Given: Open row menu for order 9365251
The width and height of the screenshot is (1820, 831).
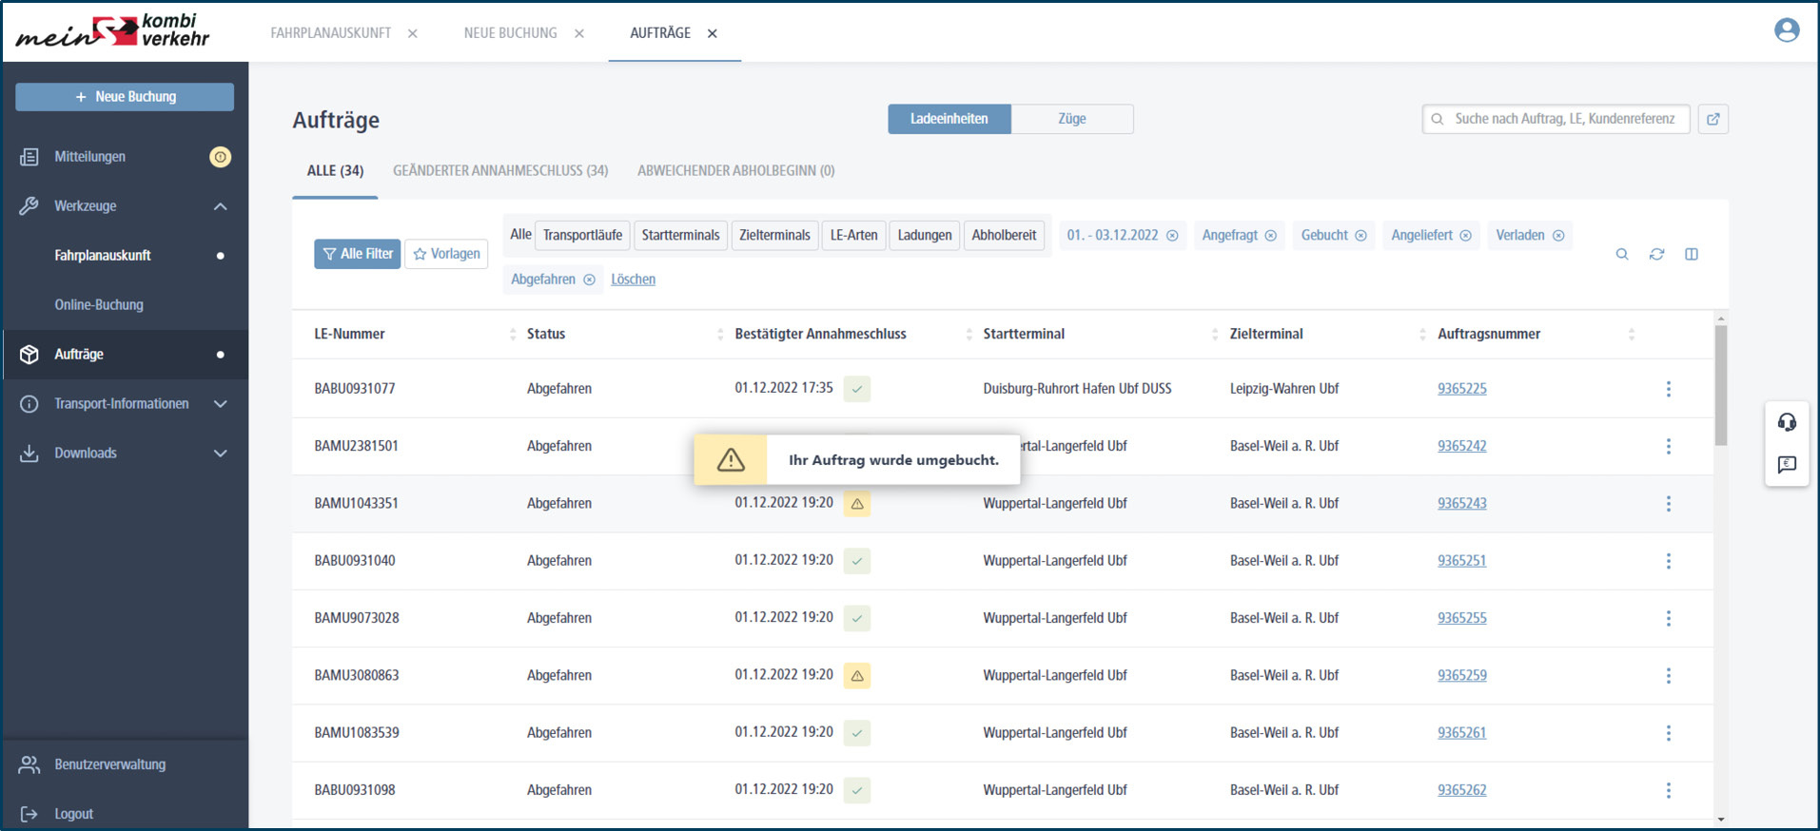Looking at the screenshot, I should point(1668,561).
